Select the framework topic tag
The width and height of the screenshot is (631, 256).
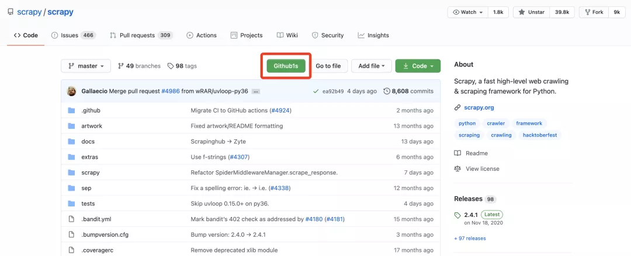529,124
